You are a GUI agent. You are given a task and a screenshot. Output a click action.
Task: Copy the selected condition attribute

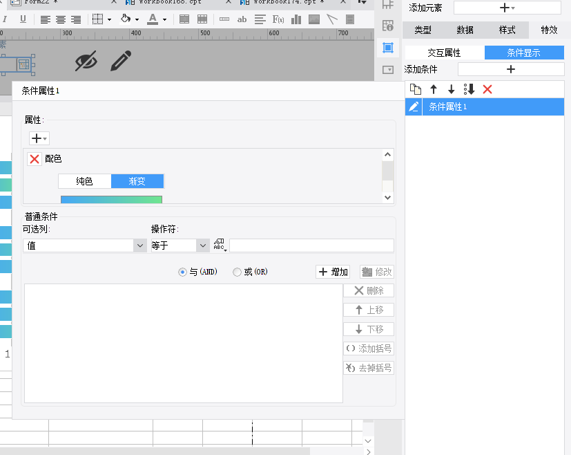(x=415, y=89)
